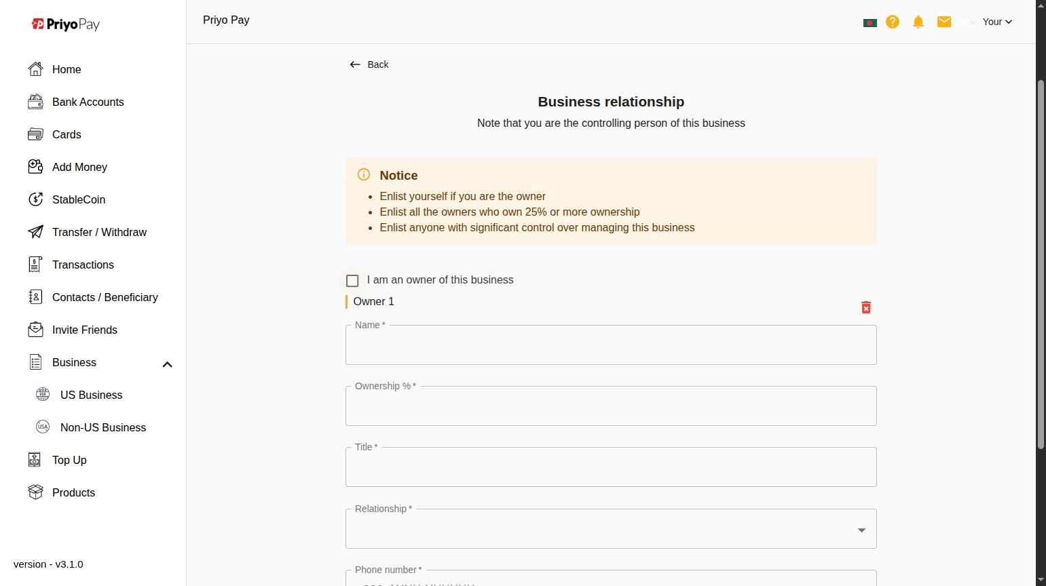This screenshot has width=1046, height=586.
Task: Open the "Your" profile dropdown
Action: [x=996, y=22]
